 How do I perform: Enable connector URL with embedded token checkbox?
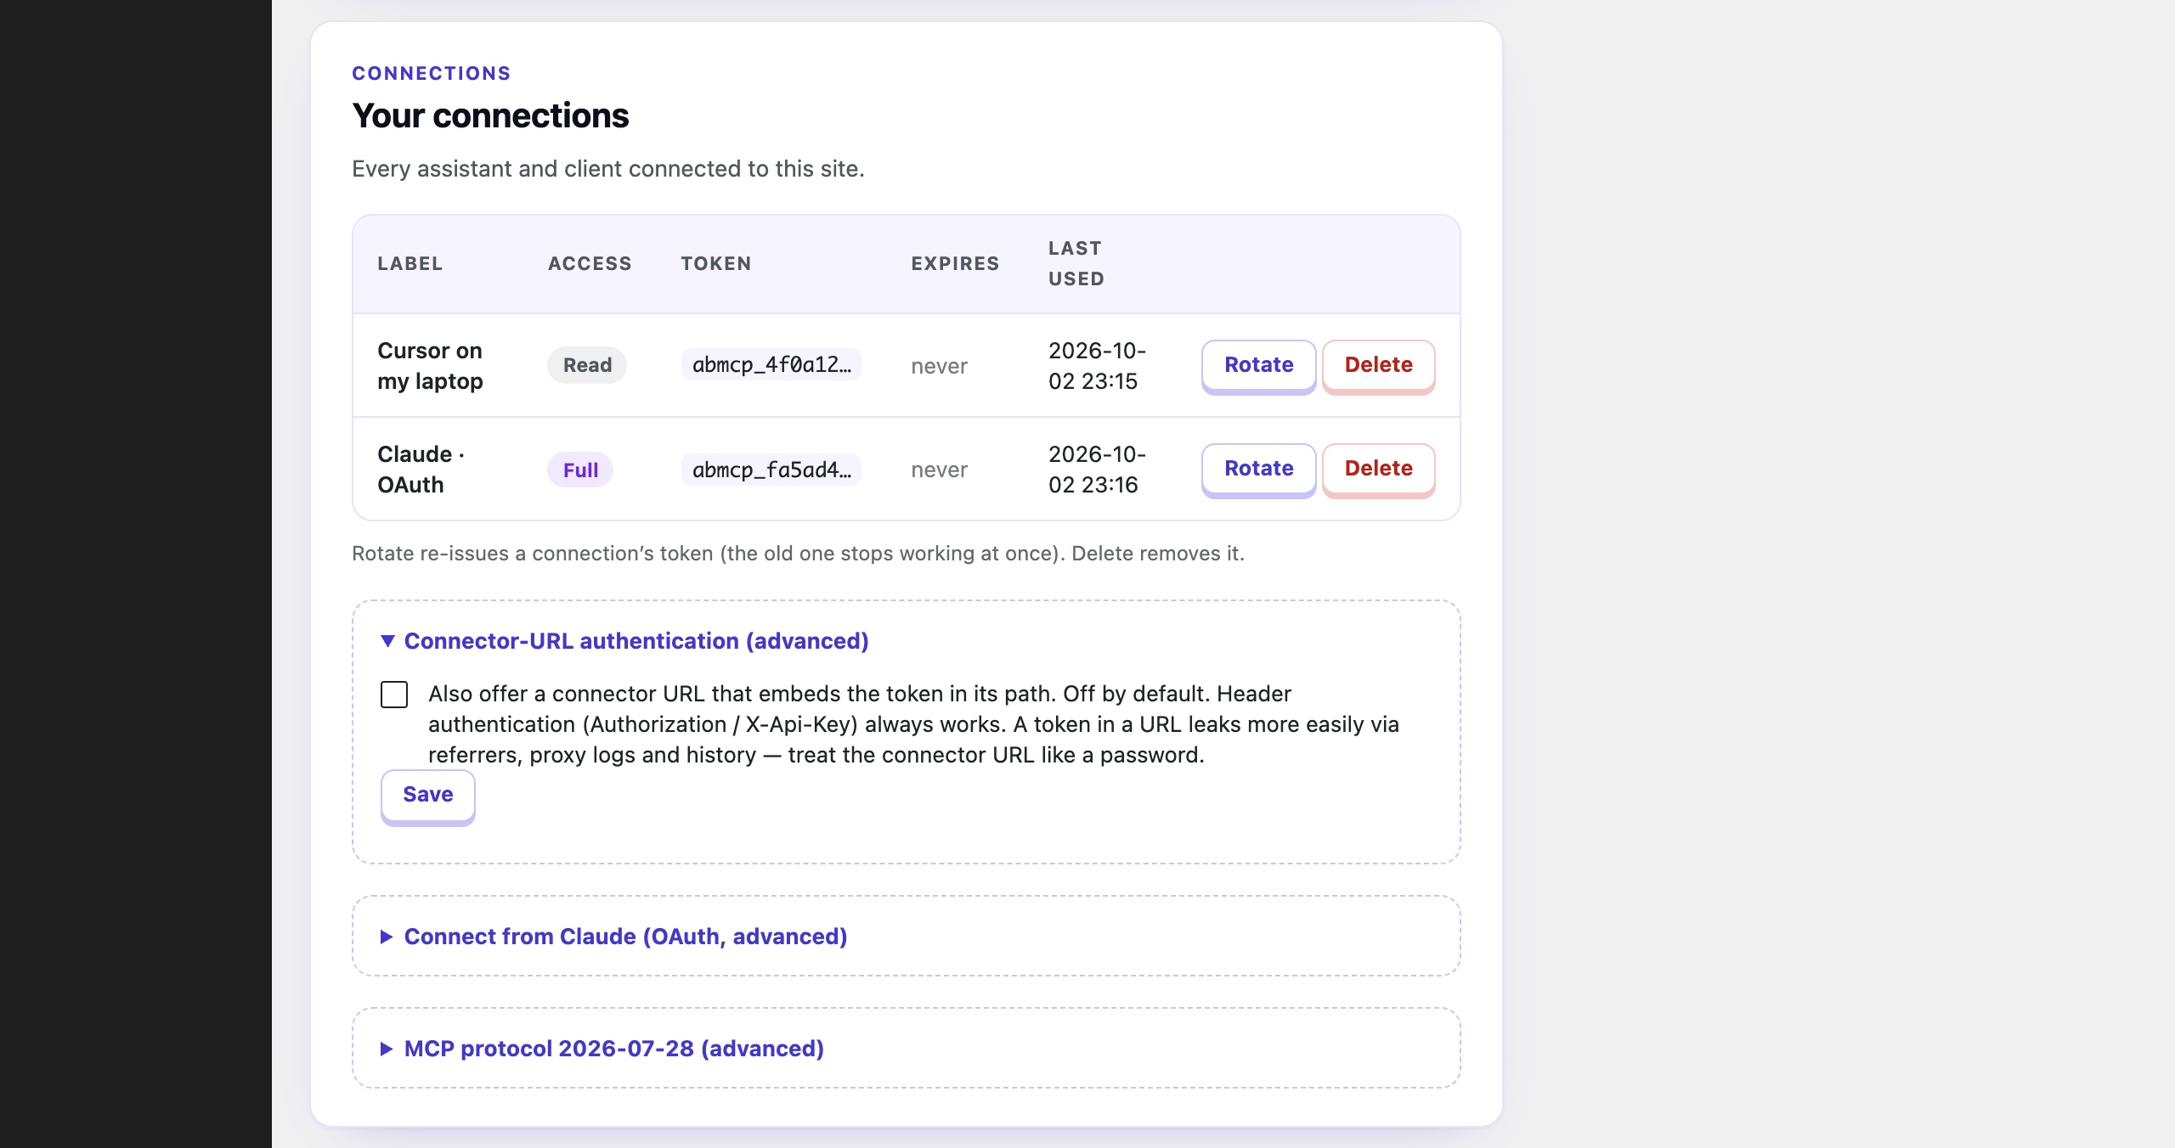[x=394, y=695]
